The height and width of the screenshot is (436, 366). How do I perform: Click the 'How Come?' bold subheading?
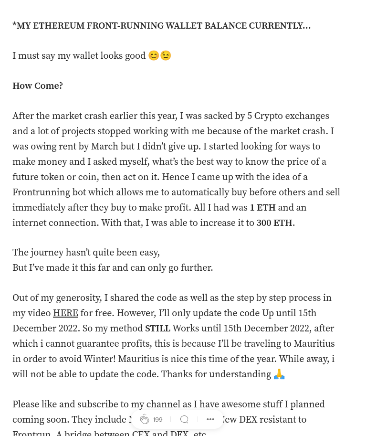(38, 85)
